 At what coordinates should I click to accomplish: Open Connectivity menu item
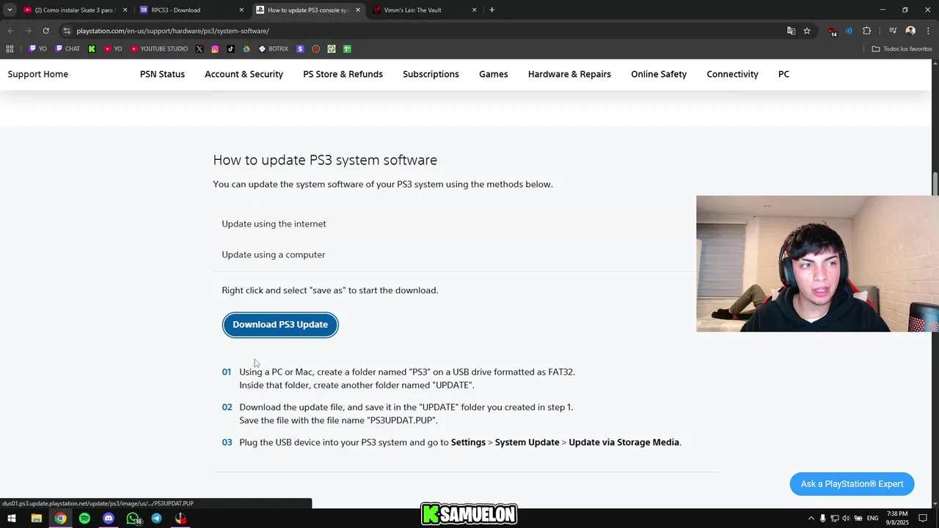[732, 74]
